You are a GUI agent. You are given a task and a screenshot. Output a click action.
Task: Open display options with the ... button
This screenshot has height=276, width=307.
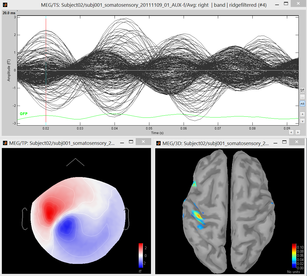click(x=302, y=97)
